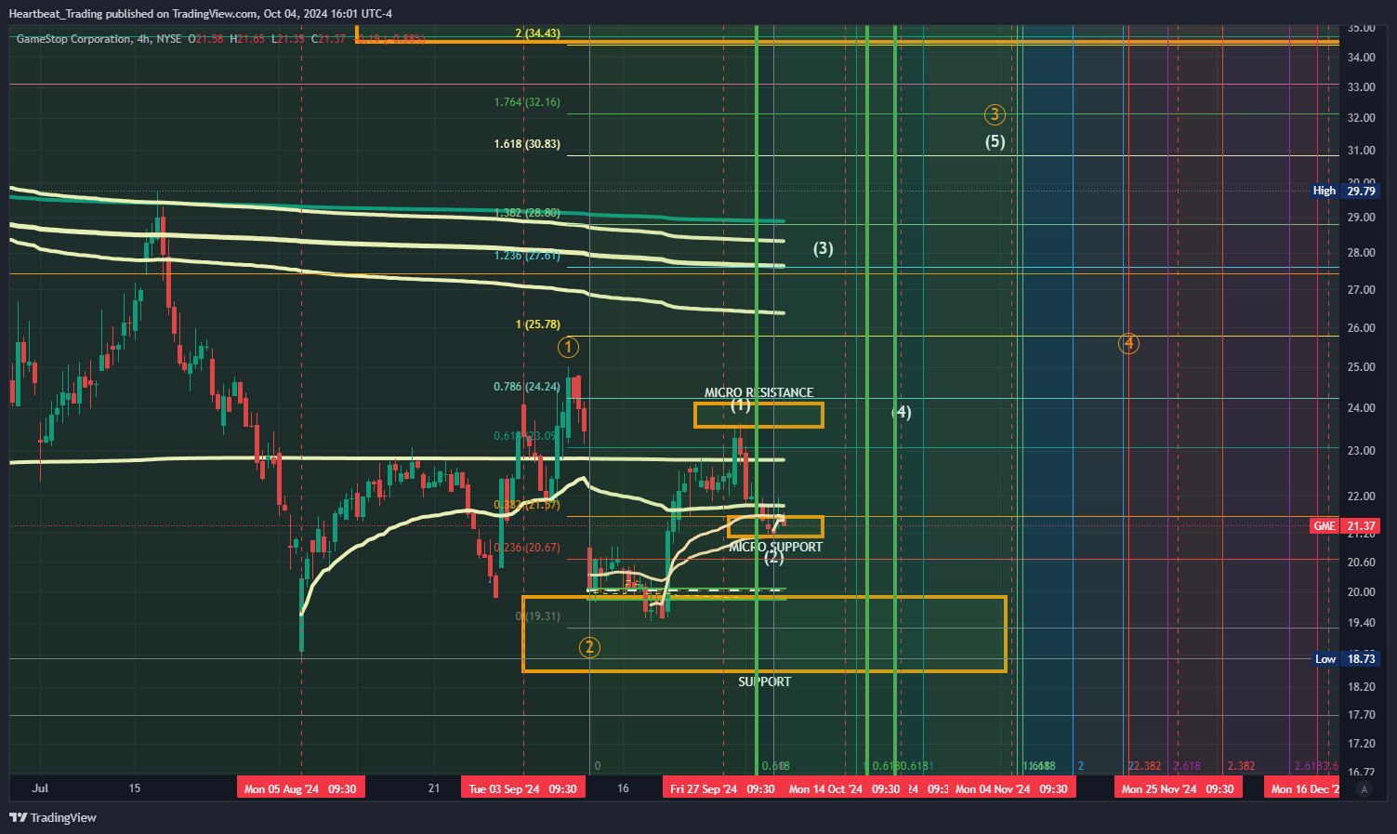
Task: Select the white (3) wave label
Action: pos(824,248)
